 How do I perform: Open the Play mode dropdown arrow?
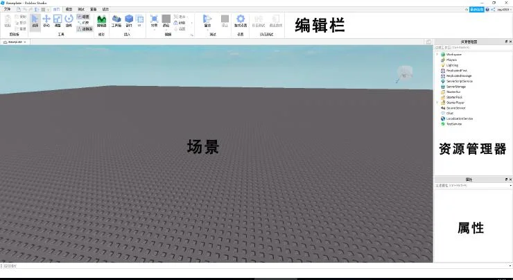click(207, 30)
